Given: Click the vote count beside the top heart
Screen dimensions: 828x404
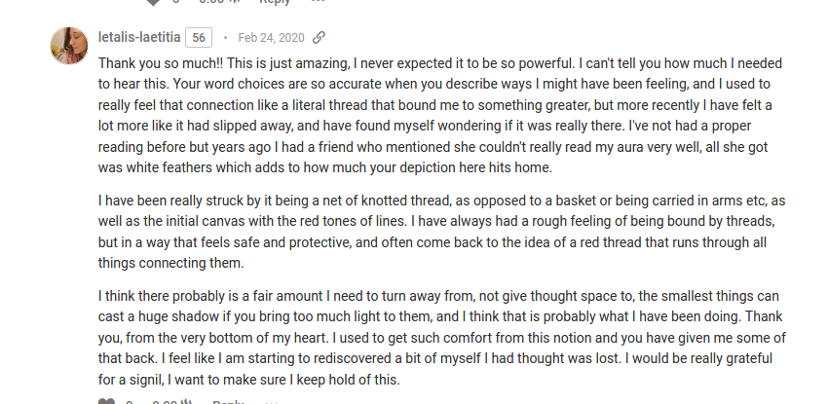Looking at the screenshot, I should pos(177,2).
